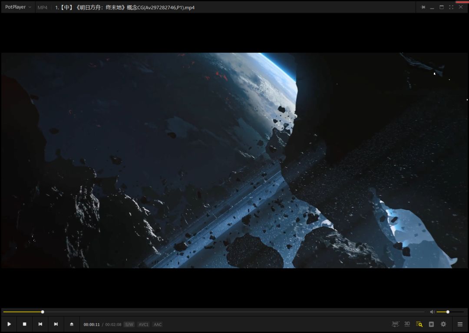This screenshot has width=469, height=333.
Task: Pin window always on top
Action: tap(423, 7)
